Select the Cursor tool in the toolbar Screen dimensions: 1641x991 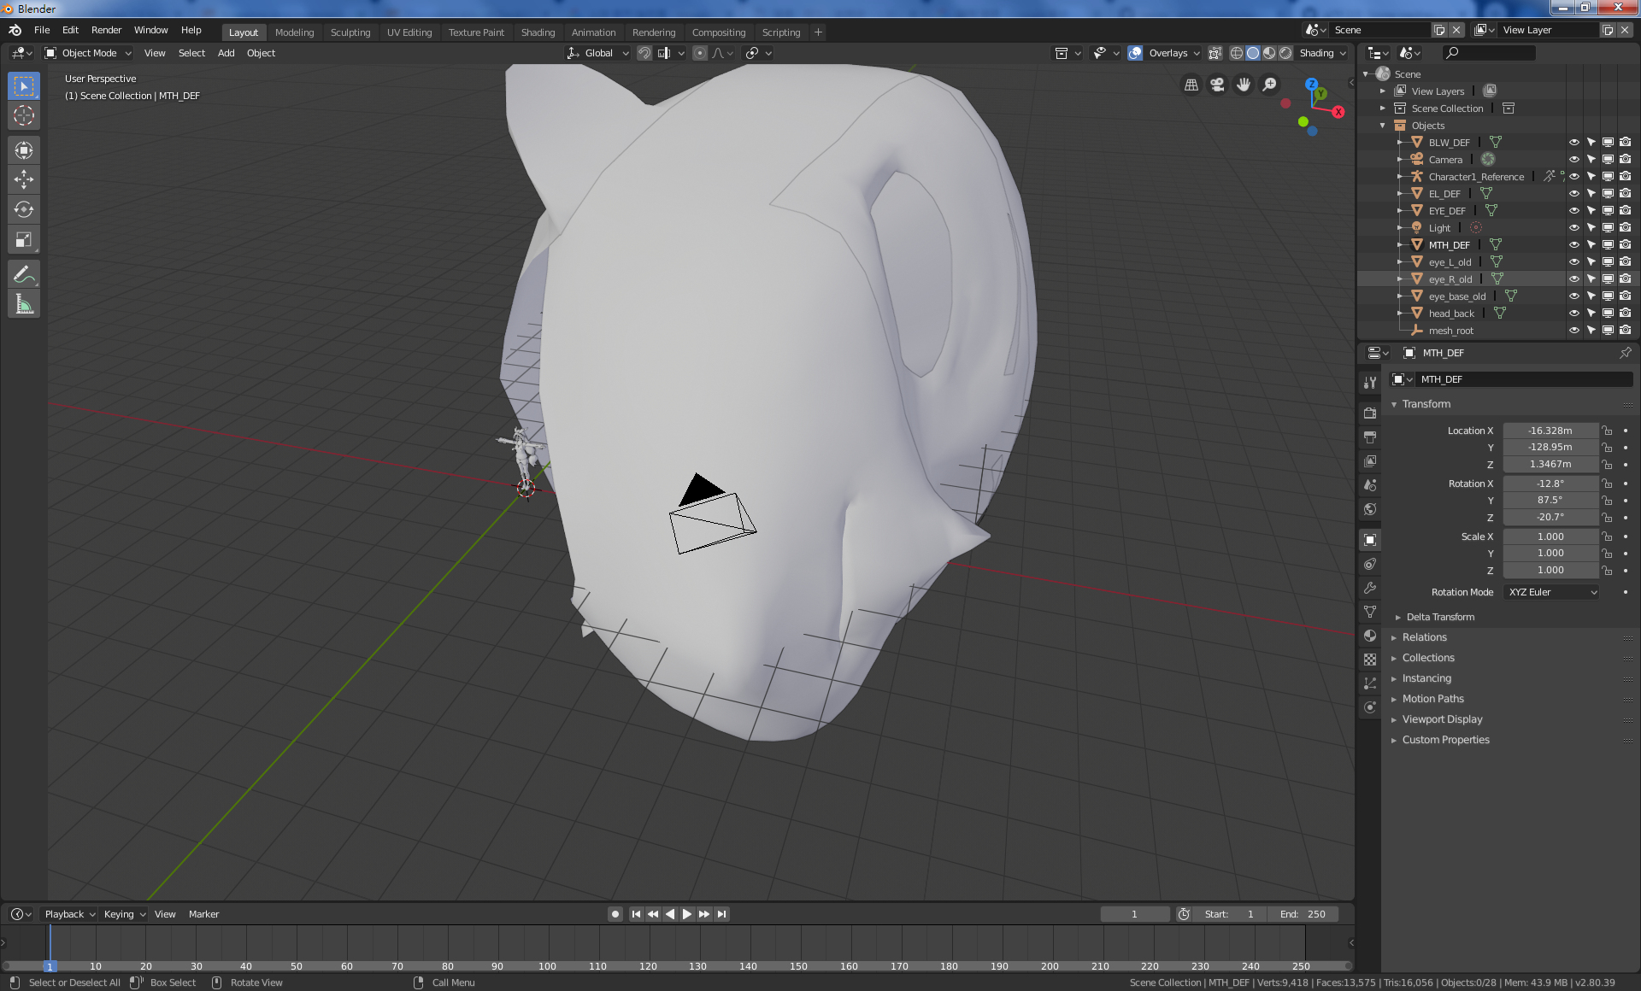click(x=24, y=115)
